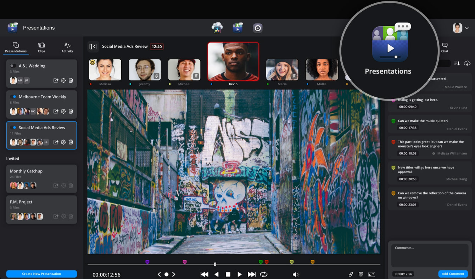Sort the comments list
Screen dimensions: 475x279
click(x=457, y=63)
